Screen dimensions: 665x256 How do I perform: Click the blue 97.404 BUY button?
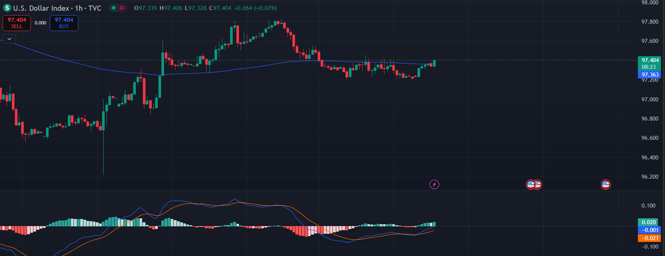(64, 23)
